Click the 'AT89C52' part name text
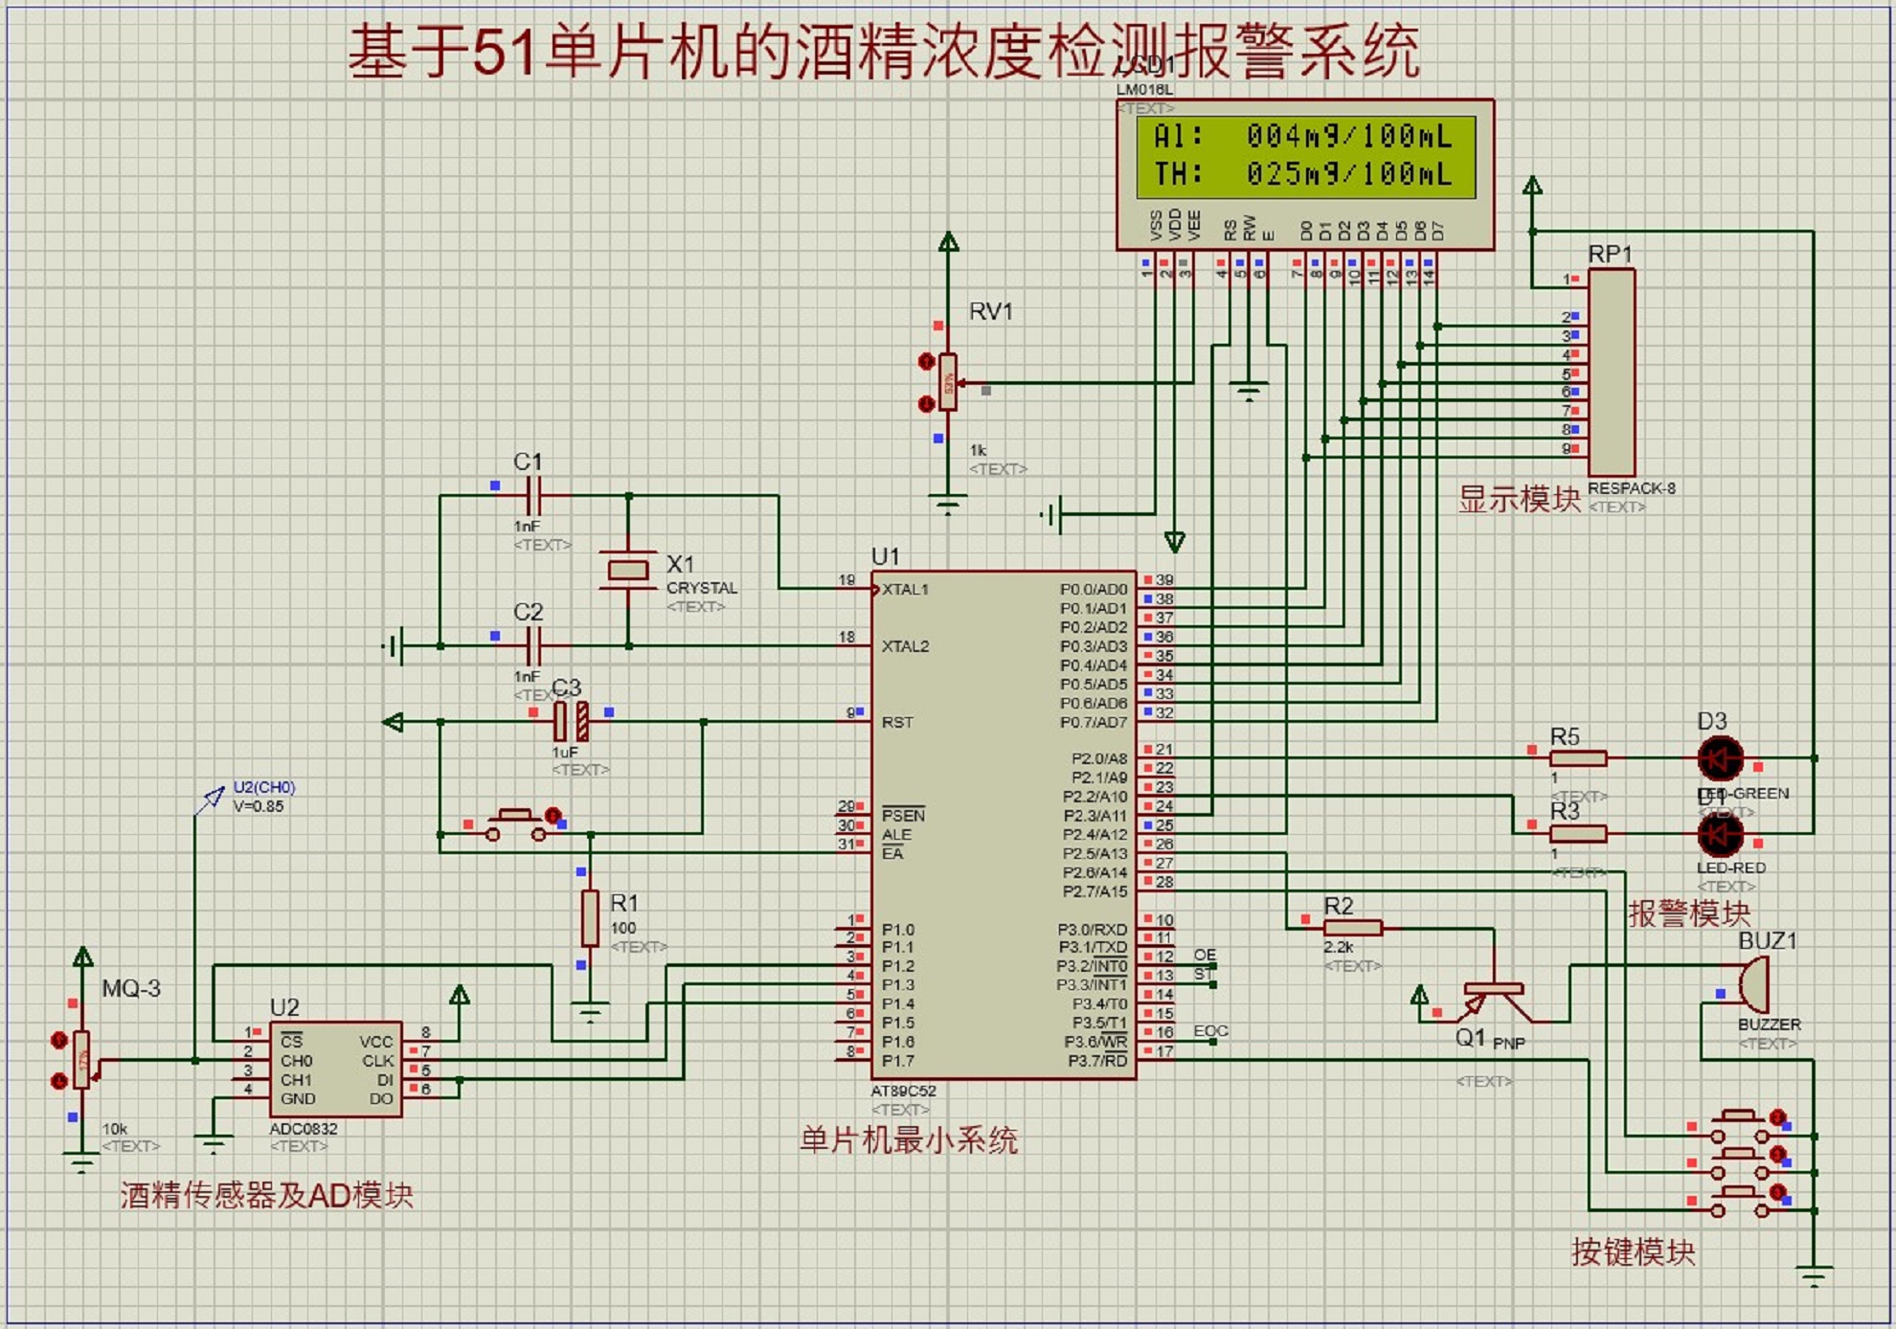 click(904, 1091)
